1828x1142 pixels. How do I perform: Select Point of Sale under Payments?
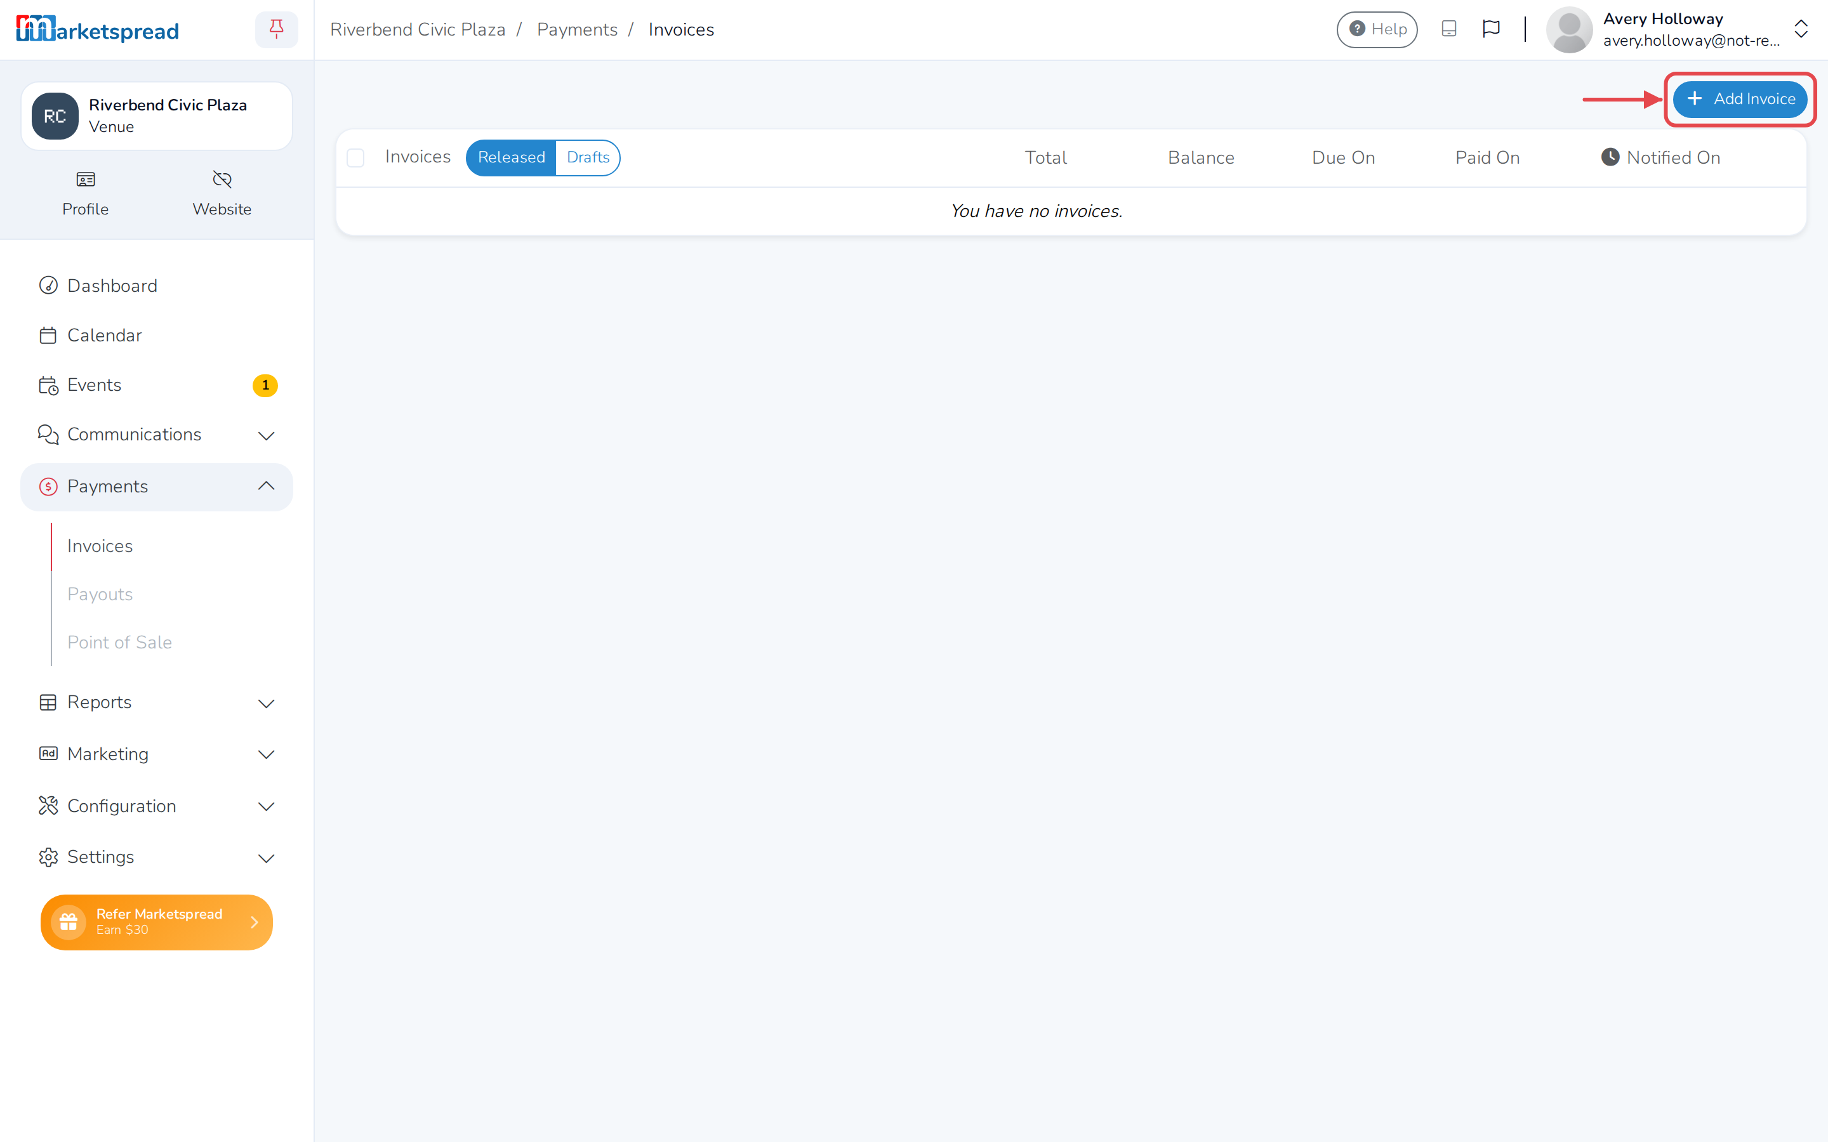[x=119, y=642]
